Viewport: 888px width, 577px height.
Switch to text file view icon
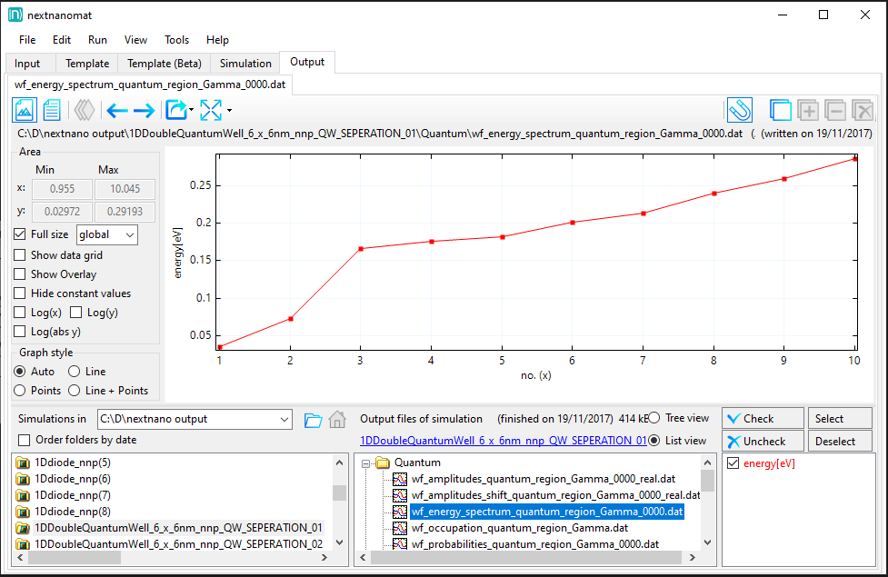click(x=52, y=111)
